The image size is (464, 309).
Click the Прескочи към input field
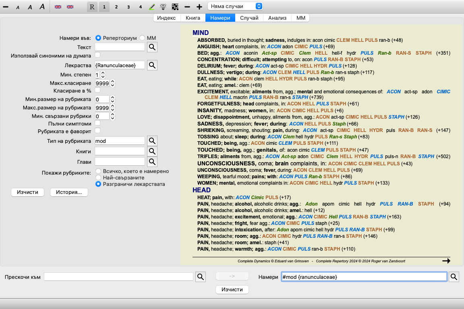[119, 277]
